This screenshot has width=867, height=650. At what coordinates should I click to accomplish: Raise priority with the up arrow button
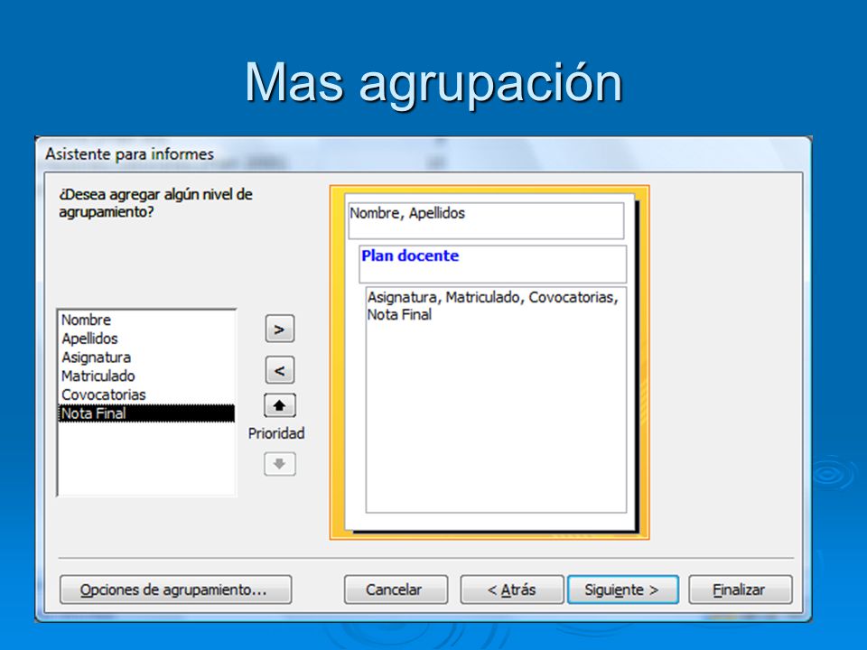pyautogui.click(x=280, y=406)
